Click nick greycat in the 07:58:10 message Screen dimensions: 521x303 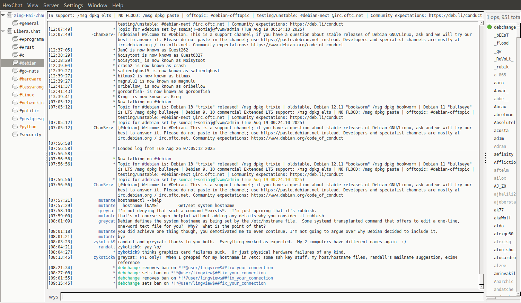tap(107, 210)
